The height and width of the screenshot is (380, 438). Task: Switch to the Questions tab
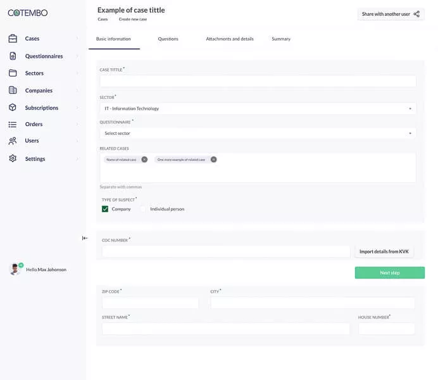click(x=168, y=39)
